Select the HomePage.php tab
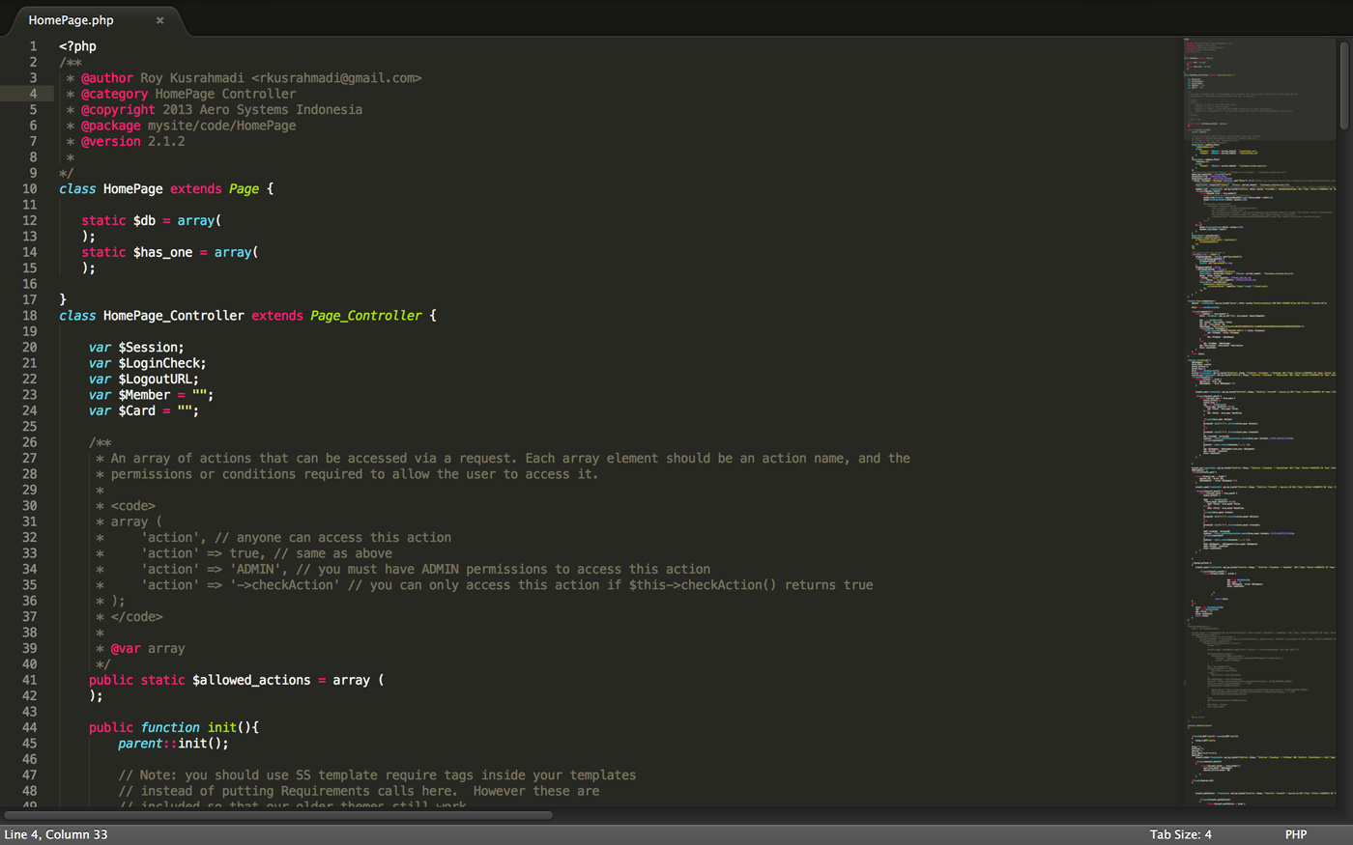Image resolution: width=1353 pixels, height=845 pixels. click(72, 20)
